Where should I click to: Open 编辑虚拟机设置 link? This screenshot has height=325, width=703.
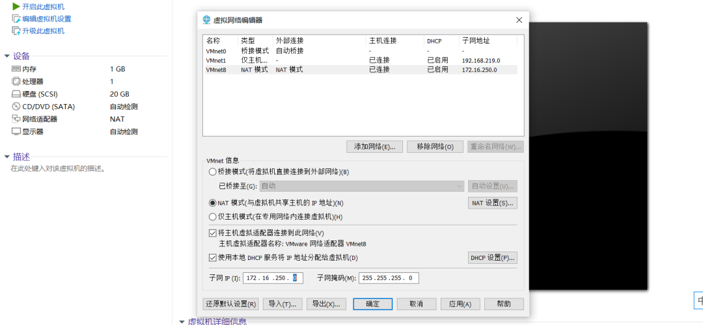[47, 19]
